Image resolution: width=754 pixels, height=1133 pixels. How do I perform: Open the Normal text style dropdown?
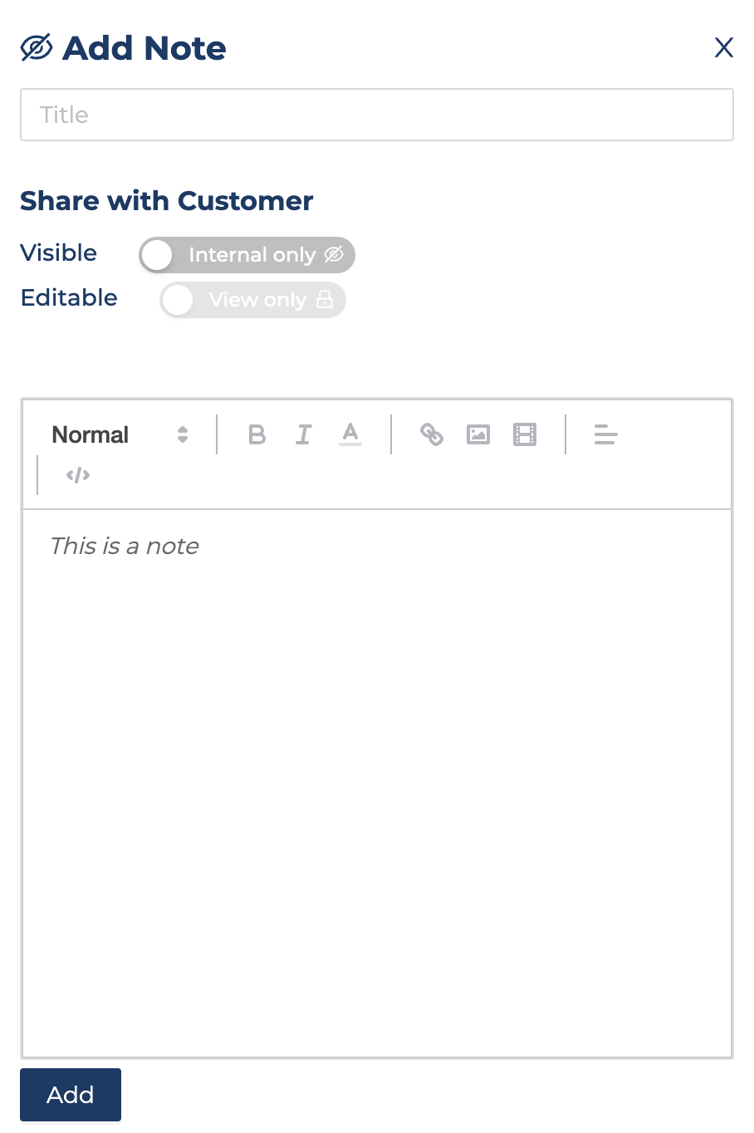click(x=91, y=434)
